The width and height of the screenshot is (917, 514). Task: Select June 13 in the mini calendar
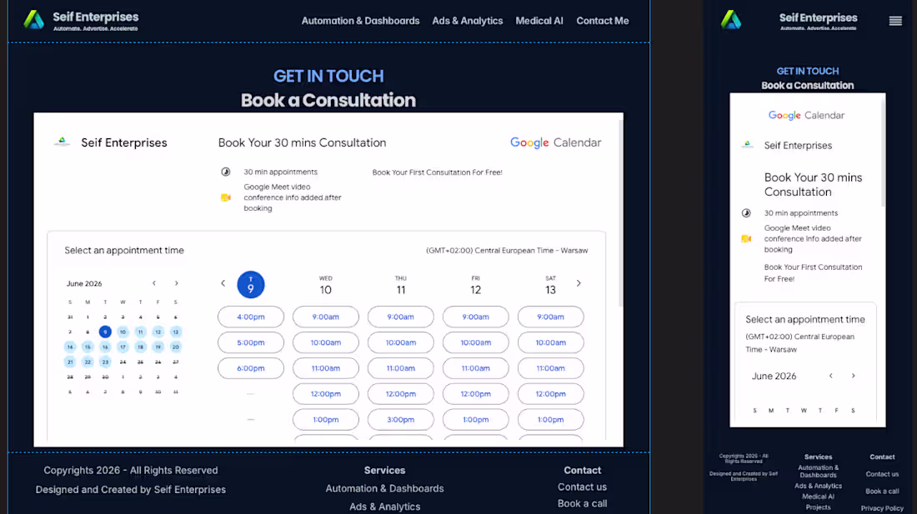[x=175, y=332]
